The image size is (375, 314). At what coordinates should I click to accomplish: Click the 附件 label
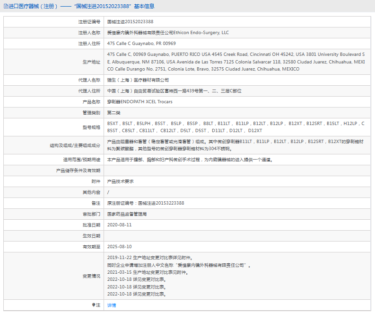coord(96,181)
